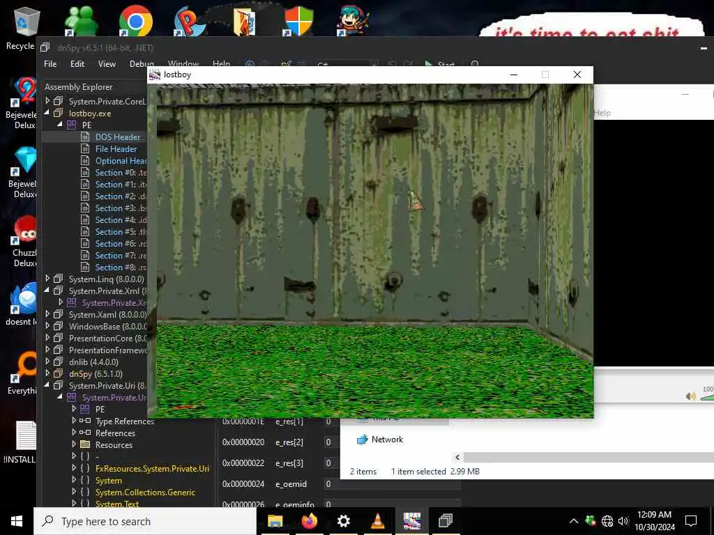714x535 pixels.
Task: Minimize the lostboy game window
Action: click(514, 75)
